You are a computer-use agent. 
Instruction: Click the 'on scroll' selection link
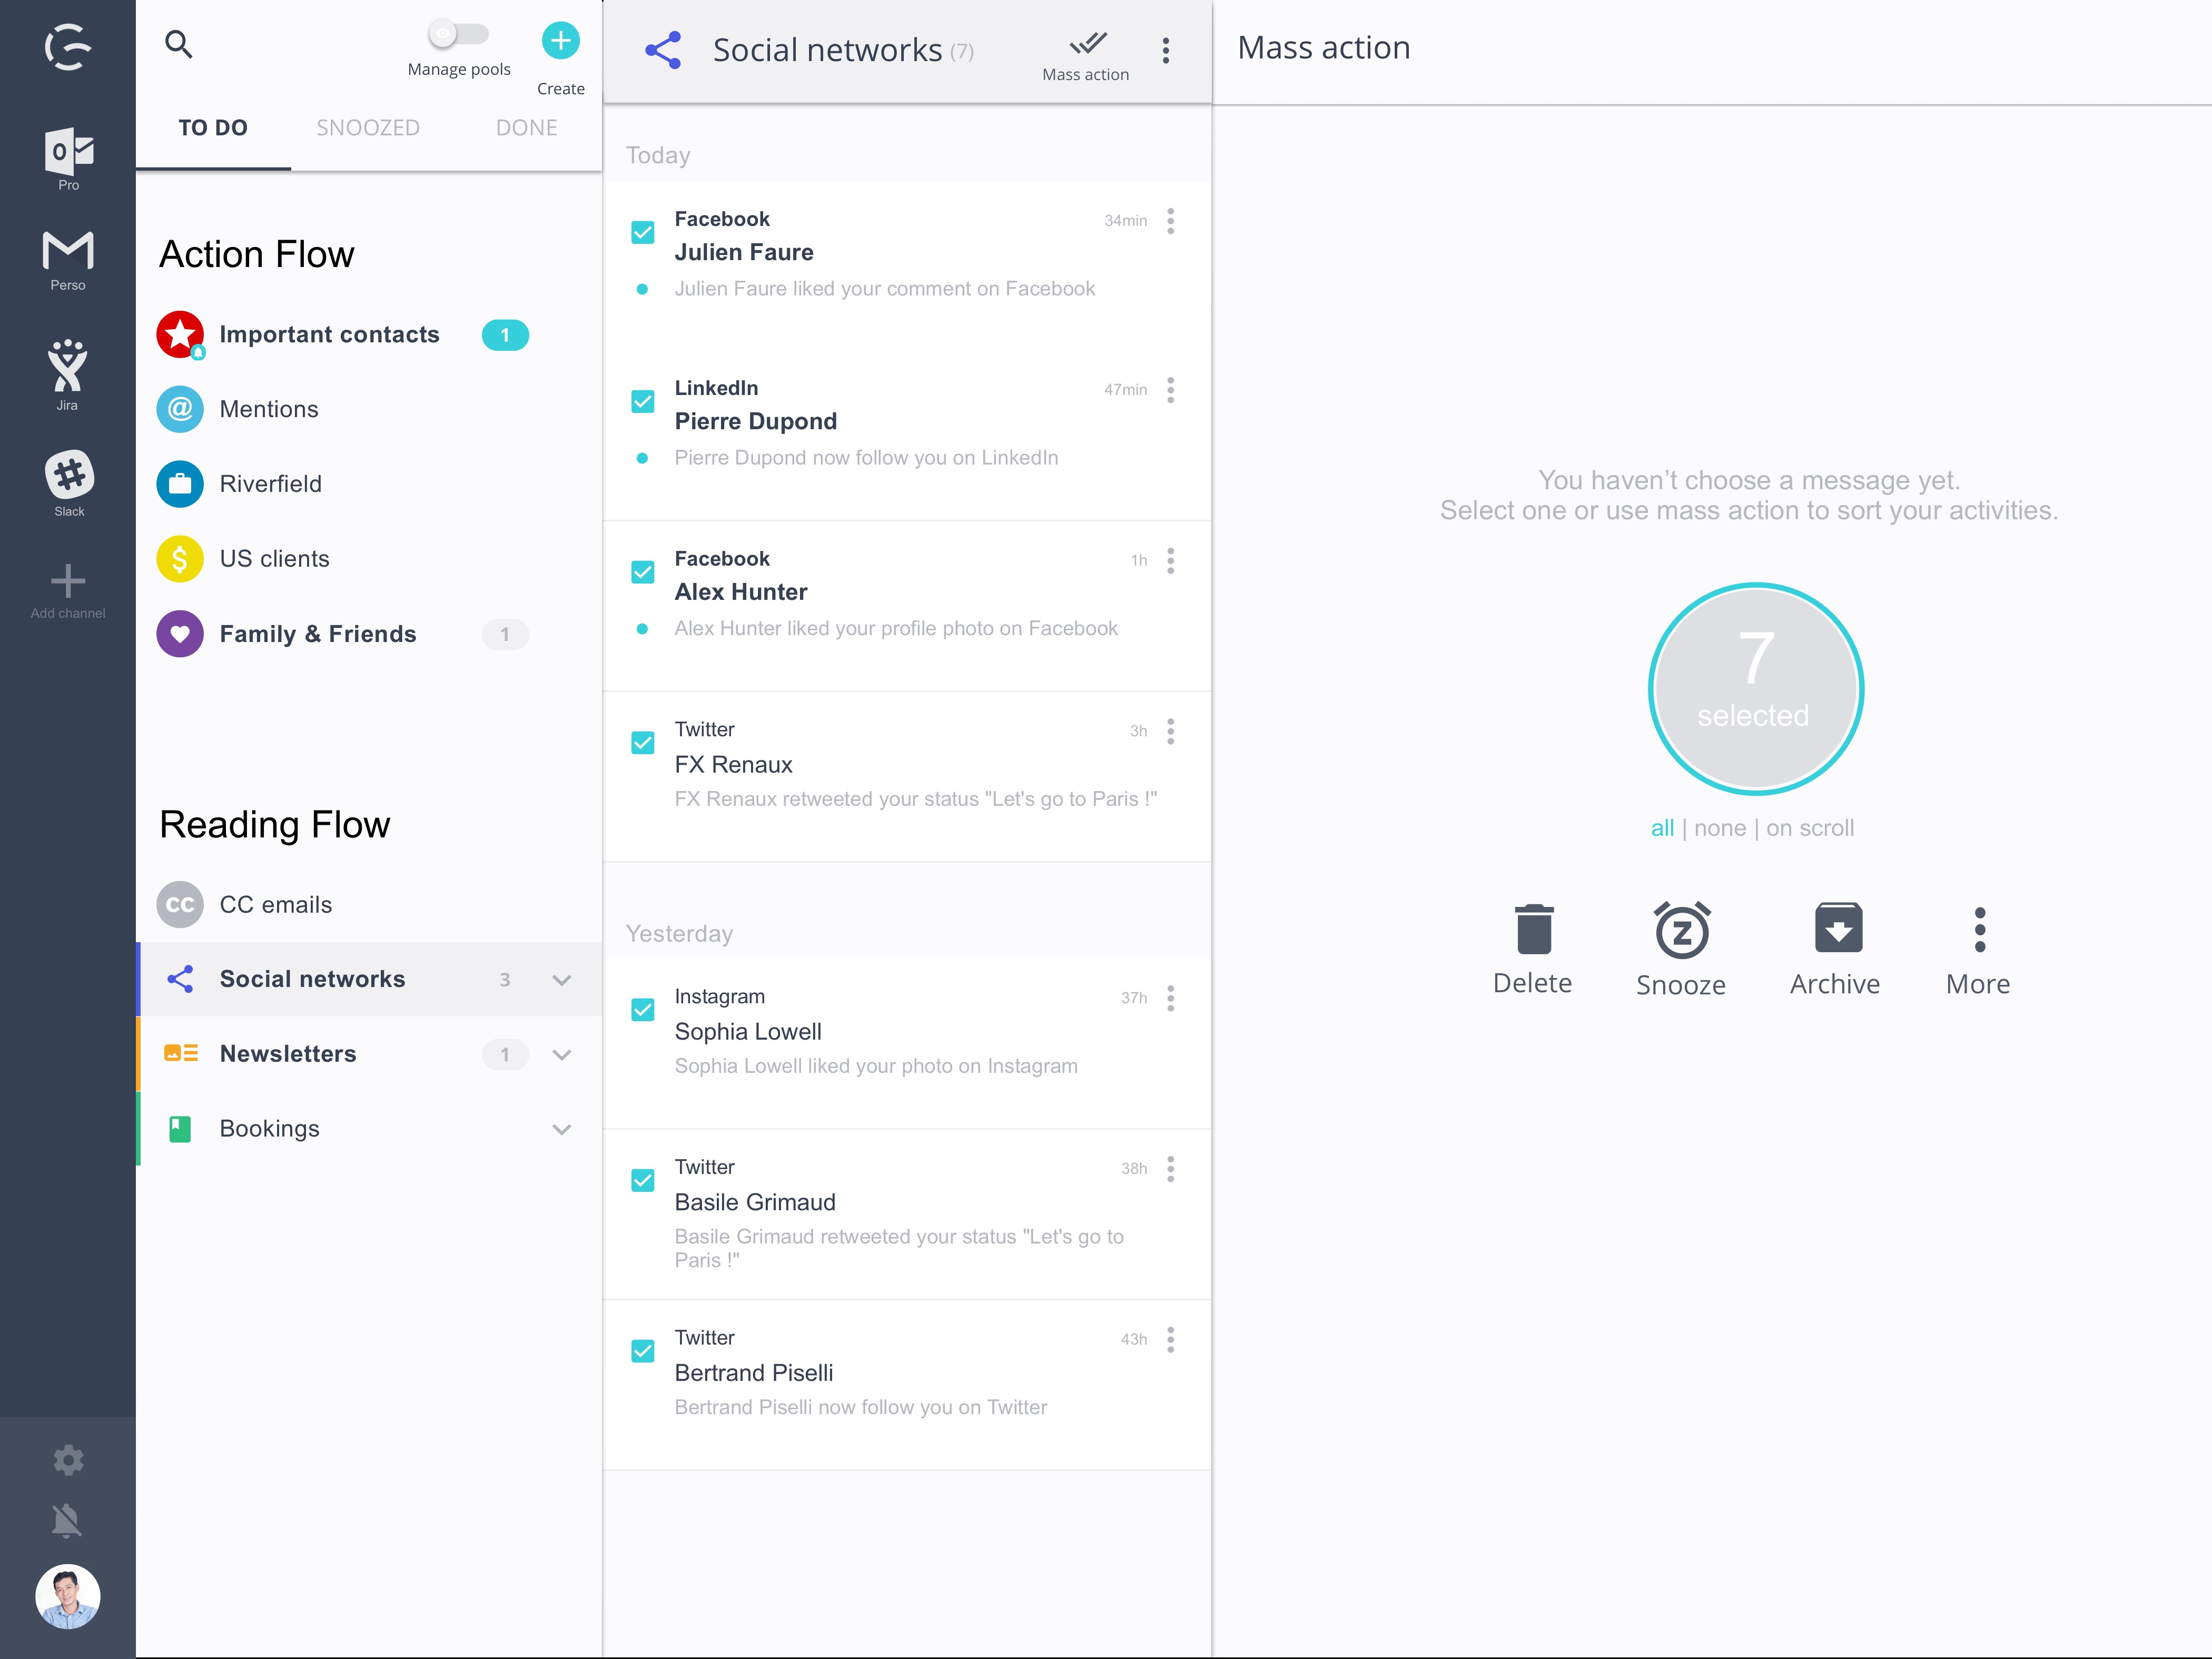click(x=1809, y=828)
